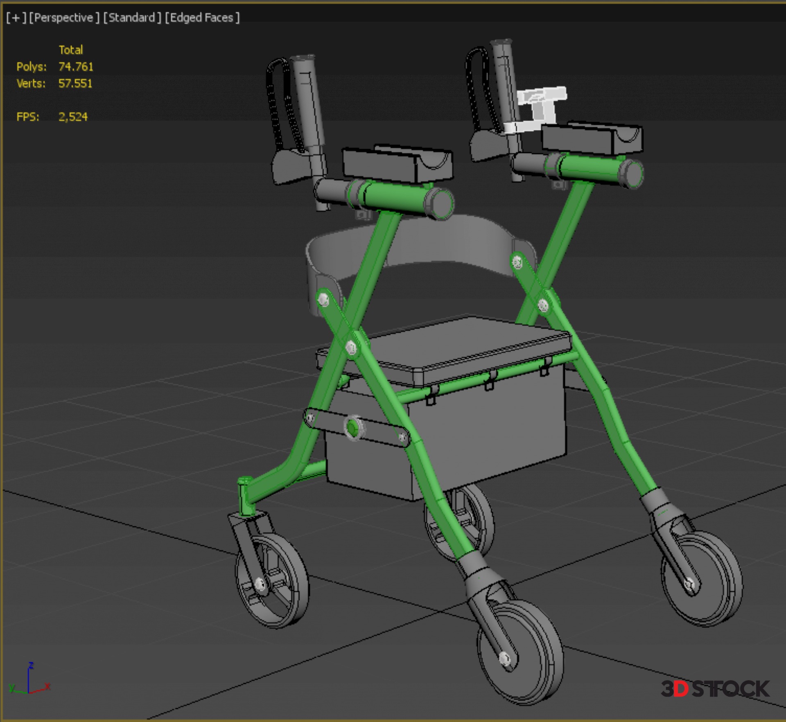
Task: Select the curved gray backrest strap
Action: pyautogui.click(x=450, y=241)
